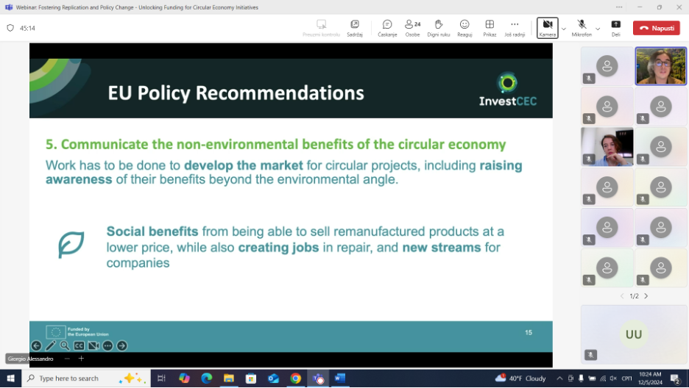
Task: Click the slide magnifier zoom icon
Action: pyautogui.click(x=65, y=345)
